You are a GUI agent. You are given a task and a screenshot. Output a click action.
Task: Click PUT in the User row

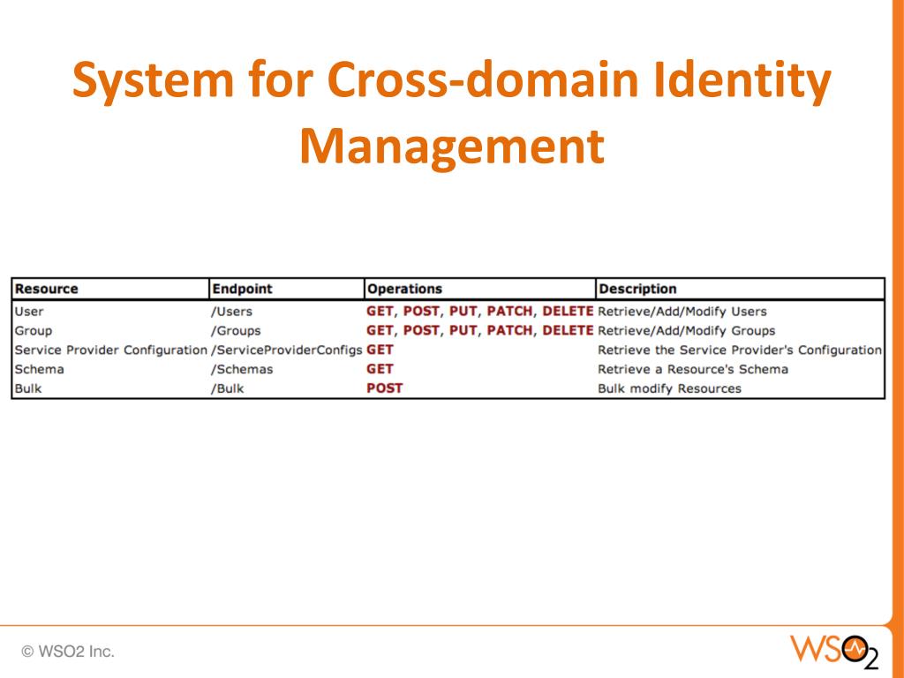[x=463, y=312]
